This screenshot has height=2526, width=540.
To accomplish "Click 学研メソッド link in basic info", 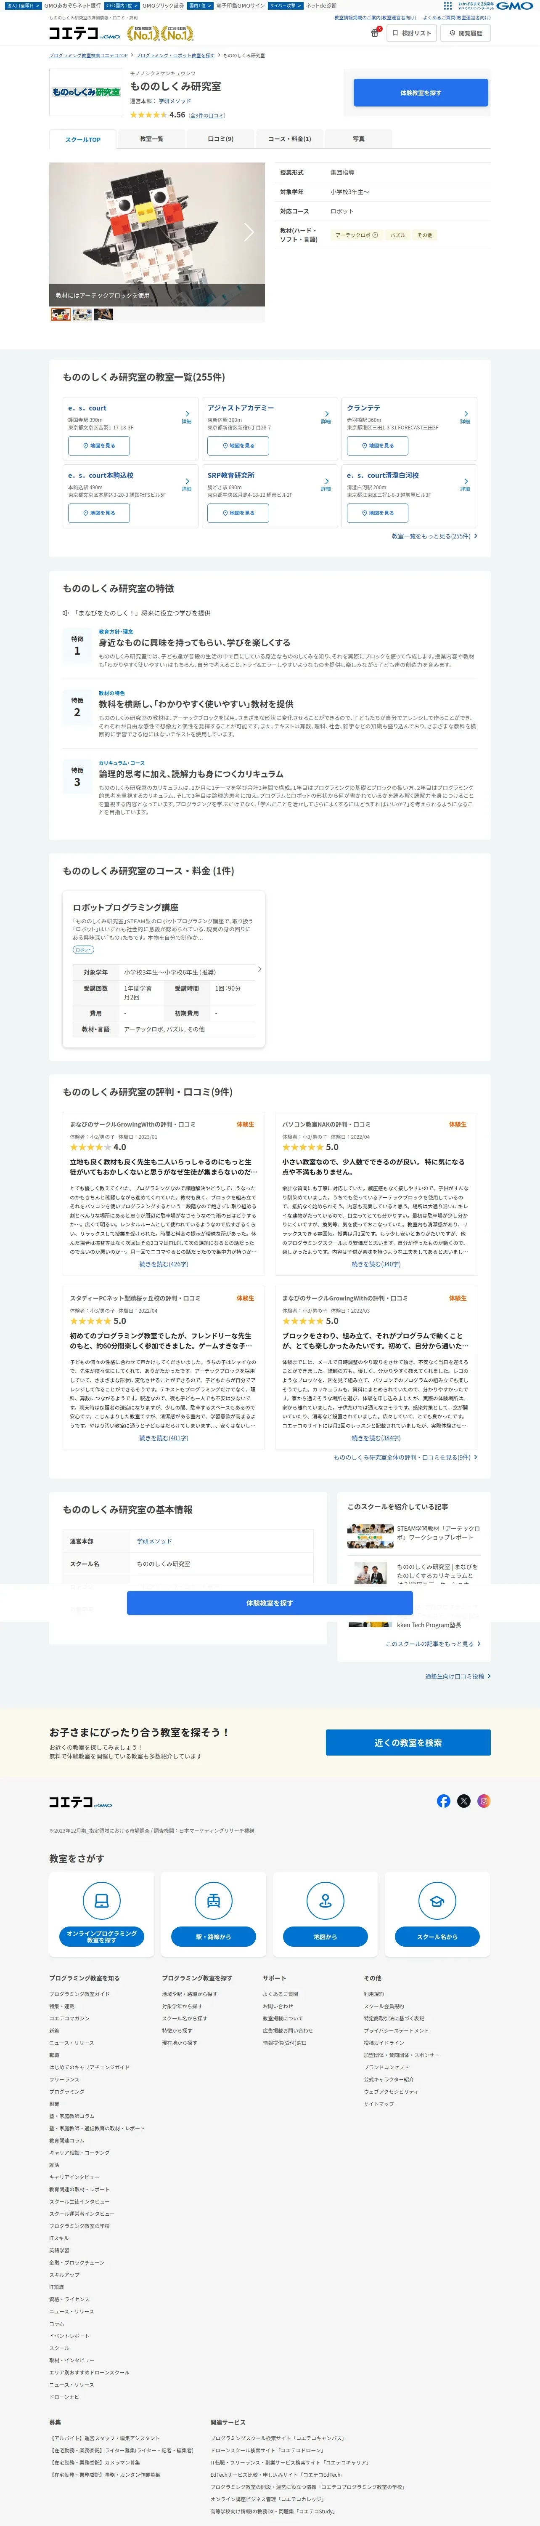I will (x=154, y=1541).
